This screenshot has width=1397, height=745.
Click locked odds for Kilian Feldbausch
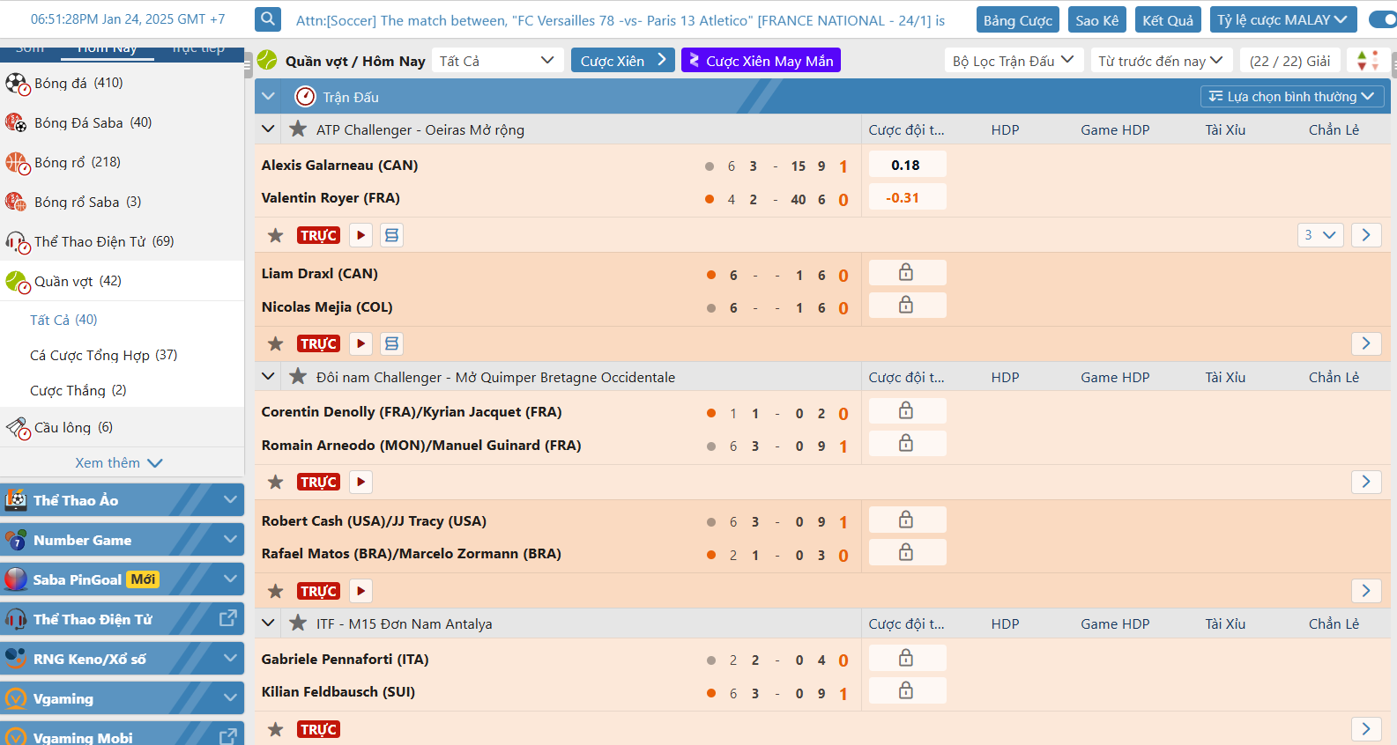coord(907,690)
